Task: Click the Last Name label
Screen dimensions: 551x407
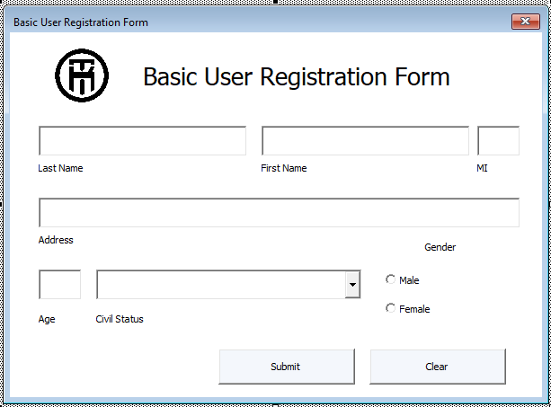Action: click(60, 168)
